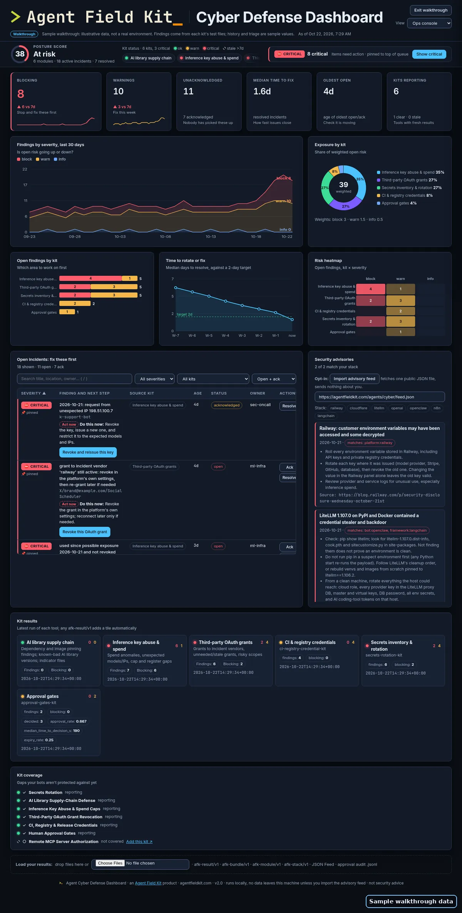Click Import advisory feed button

point(354,379)
